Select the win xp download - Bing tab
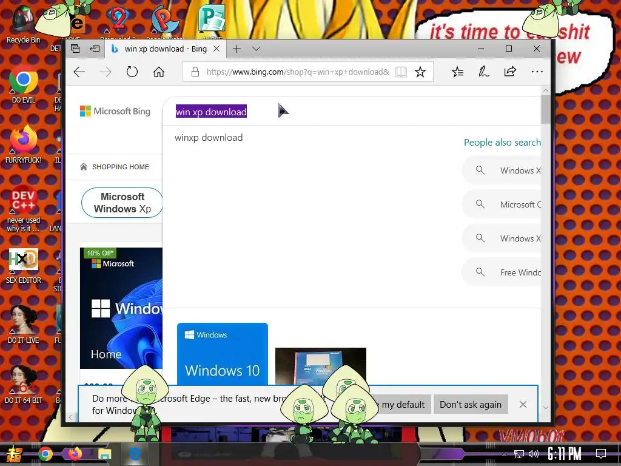Image resolution: width=621 pixels, height=466 pixels. (166, 49)
